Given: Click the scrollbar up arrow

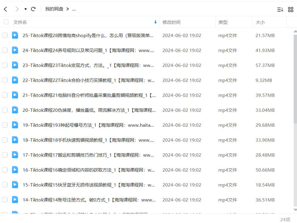Looking at the screenshot, I should click(x=295, y=31).
